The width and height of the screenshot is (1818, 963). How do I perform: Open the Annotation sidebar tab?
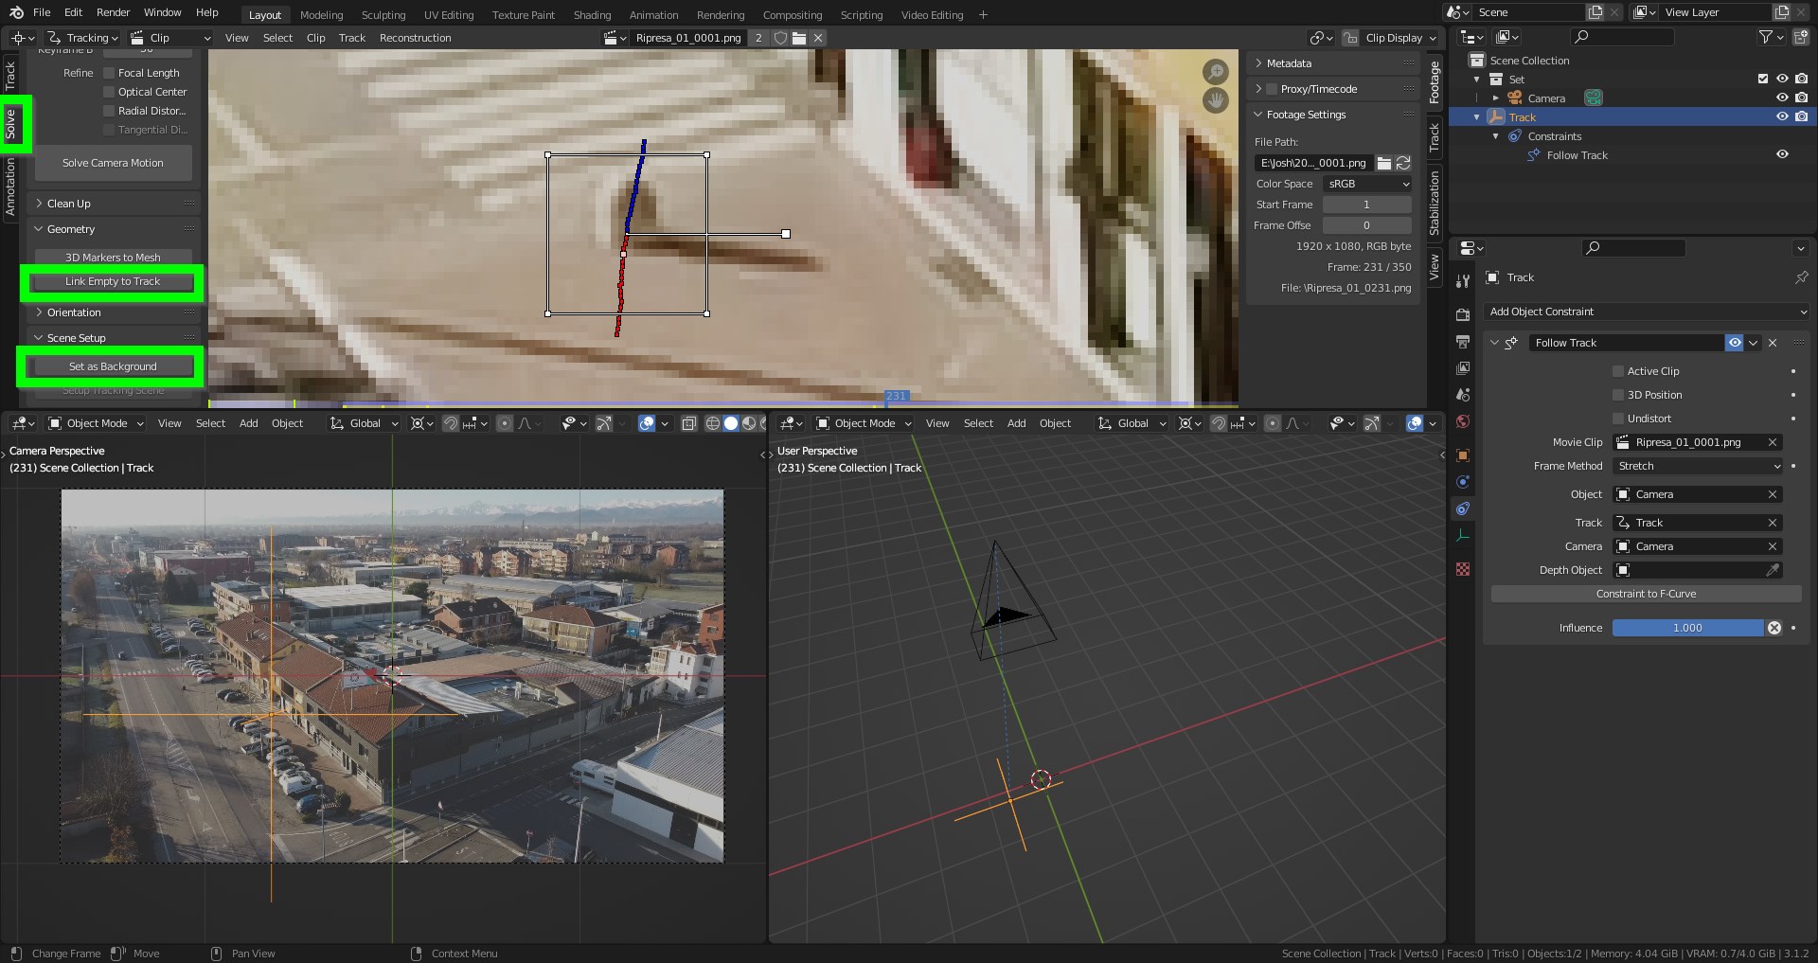(10, 187)
